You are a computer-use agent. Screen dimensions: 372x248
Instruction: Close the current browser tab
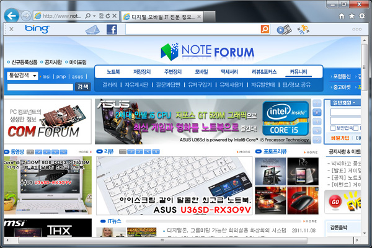coord(199,17)
